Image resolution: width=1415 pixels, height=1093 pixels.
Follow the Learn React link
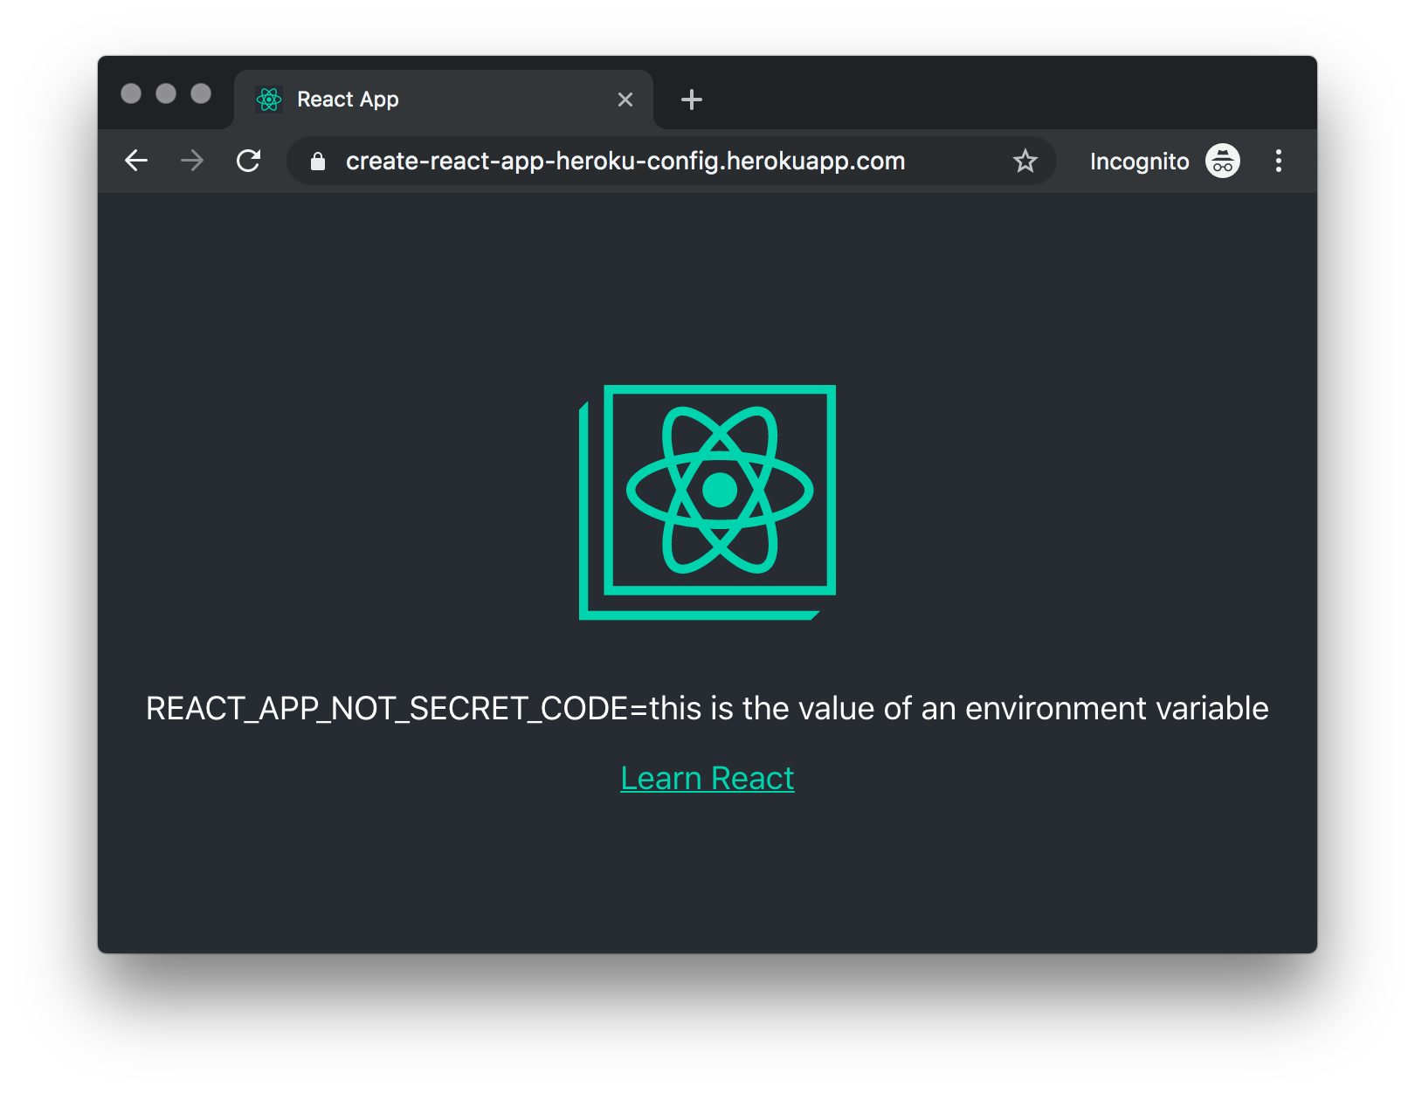pos(707,778)
